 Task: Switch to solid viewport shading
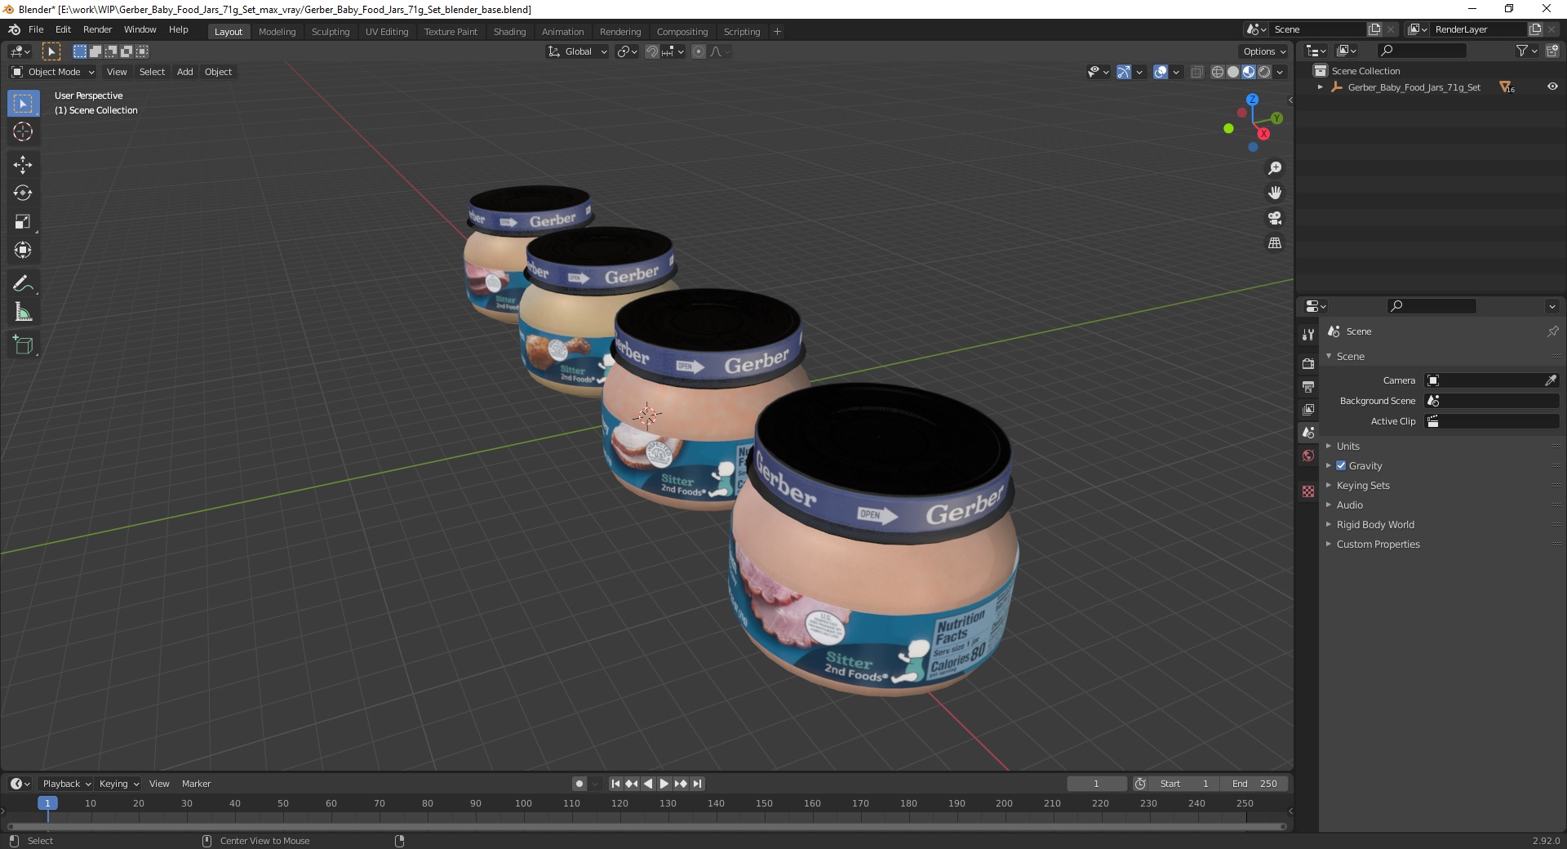[1233, 72]
